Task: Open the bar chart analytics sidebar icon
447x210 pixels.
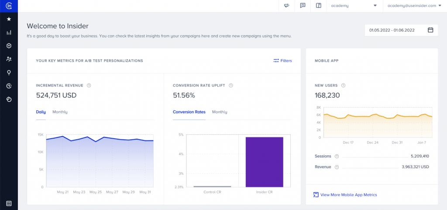Action: (x=9, y=33)
